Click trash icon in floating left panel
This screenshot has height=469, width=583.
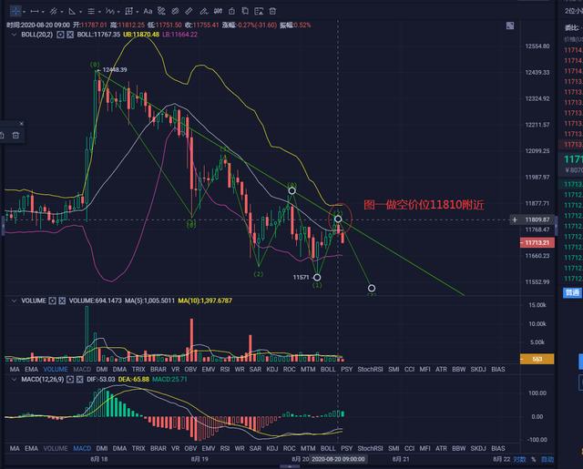[15, 136]
